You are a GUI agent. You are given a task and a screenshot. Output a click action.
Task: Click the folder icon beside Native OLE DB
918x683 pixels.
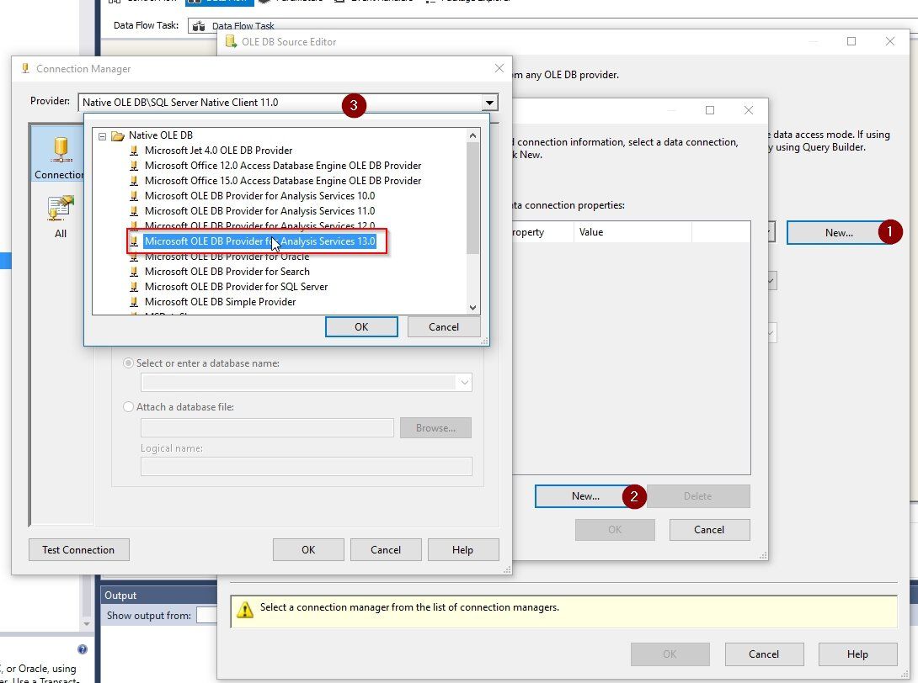pyautogui.click(x=118, y=135)
